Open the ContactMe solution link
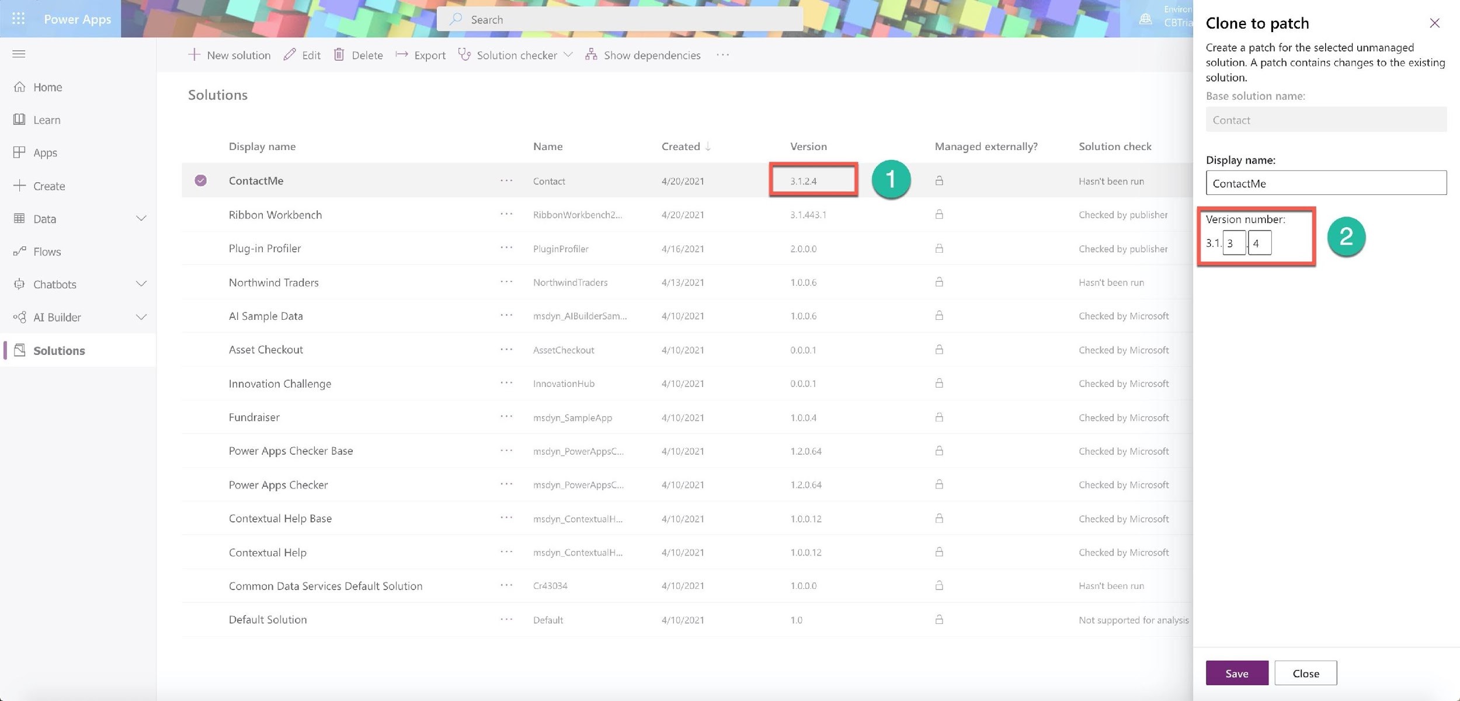Image resolution: width=1460 pixels, height=701 pixels. (256, 180)
